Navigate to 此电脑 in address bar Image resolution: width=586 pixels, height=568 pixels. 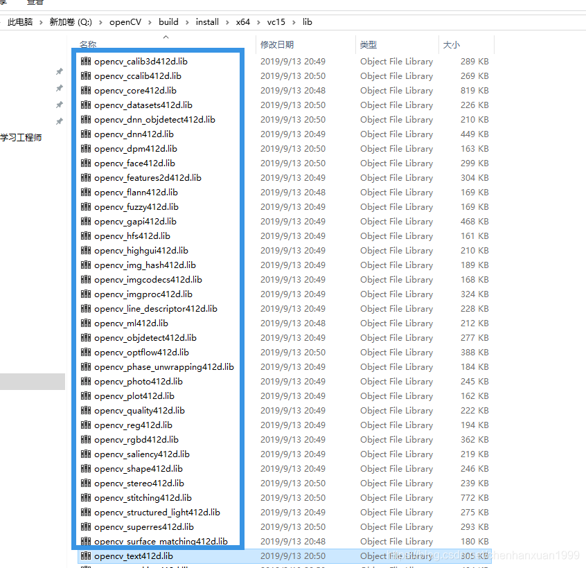(x=20, y=22)
